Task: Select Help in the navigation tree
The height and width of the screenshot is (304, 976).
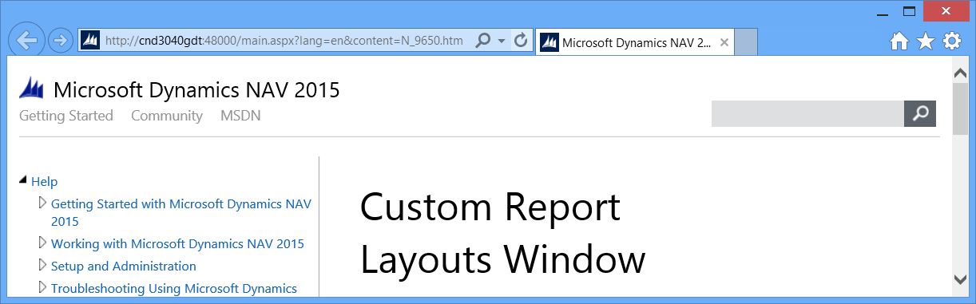Action: pyautogui.click(x=45, y=181)
